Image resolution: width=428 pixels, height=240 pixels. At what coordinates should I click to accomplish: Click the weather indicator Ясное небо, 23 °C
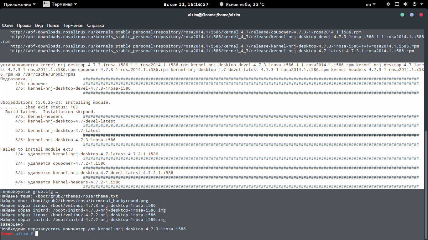point(242,4)
